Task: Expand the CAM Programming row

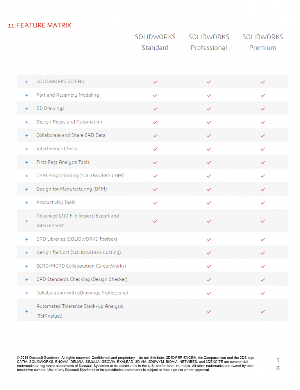Action: pos(27,176)
